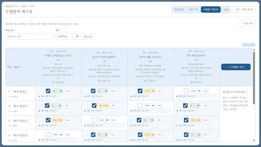Uncheck the 과학 checkbox for 예시 학생 4
The image size is (261, 147).
(186, 135)
